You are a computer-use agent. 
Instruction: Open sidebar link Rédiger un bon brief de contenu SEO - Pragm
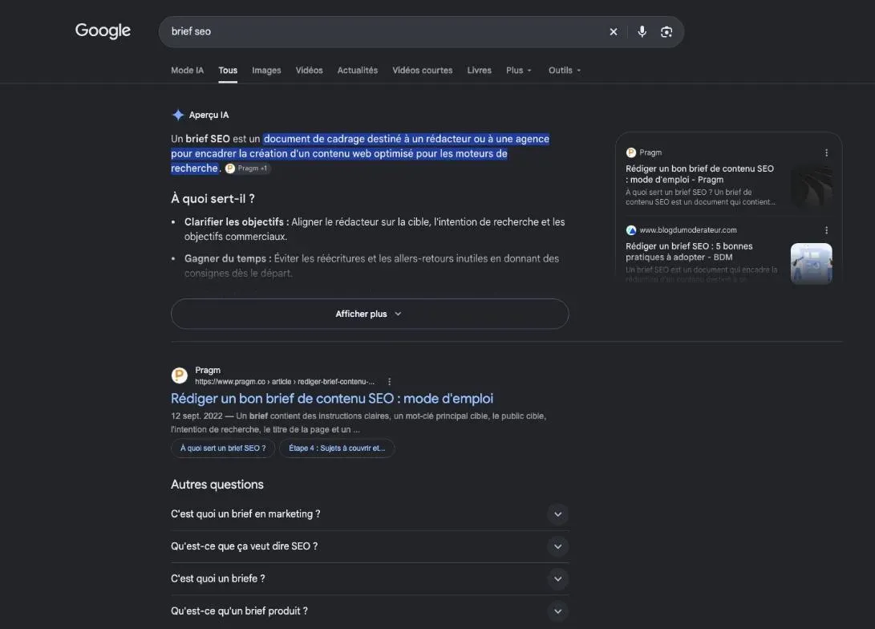tap(700, 174)
